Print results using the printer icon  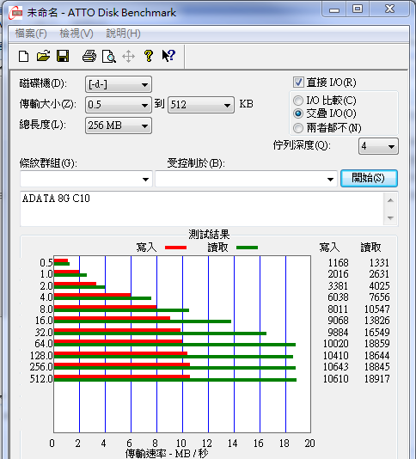click(x=89, y=56)
